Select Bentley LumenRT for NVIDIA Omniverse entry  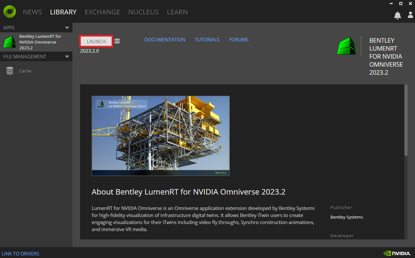[x=36, y=42]
